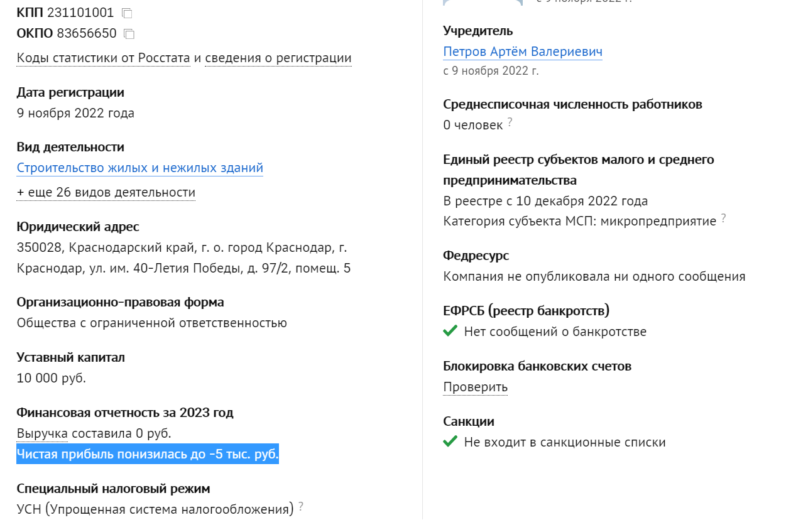786x520 pixels.
Task: Click the green checkmark by bankruptcy messages
Action: (450, 331)
